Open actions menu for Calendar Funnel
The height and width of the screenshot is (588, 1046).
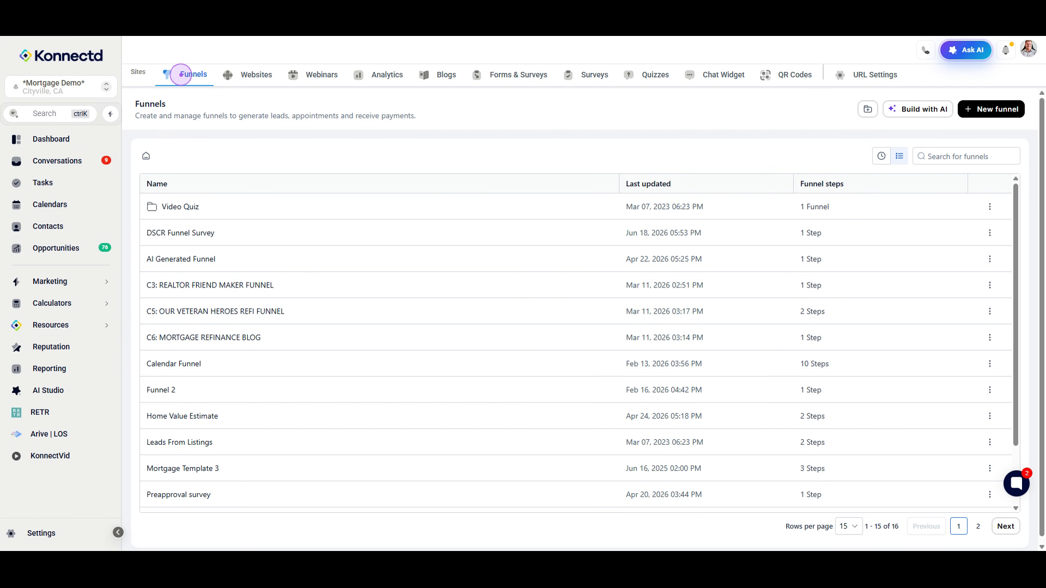click(x=990, y=364)
